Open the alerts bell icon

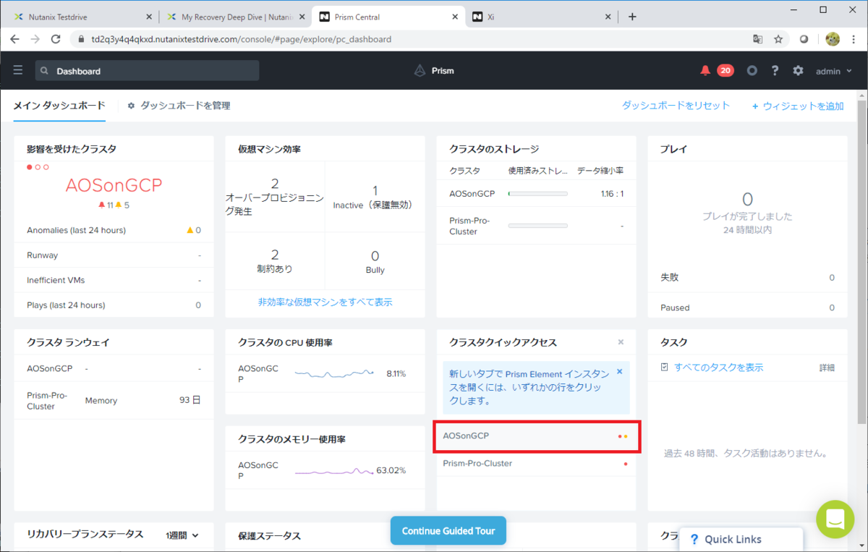(705, 71)
